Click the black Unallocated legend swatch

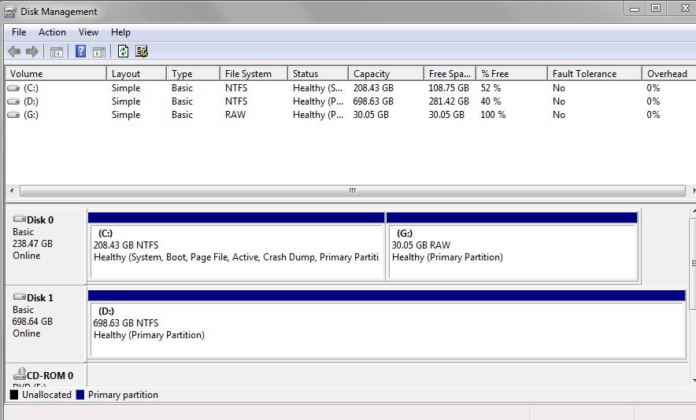pos(14,395)
